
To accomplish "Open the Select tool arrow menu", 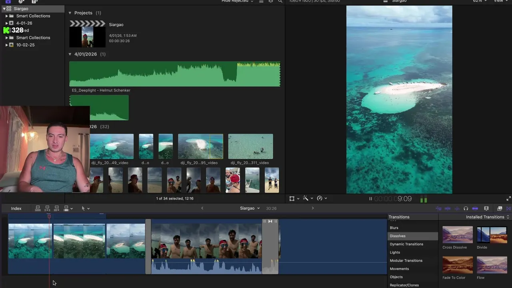I will 88,208.
